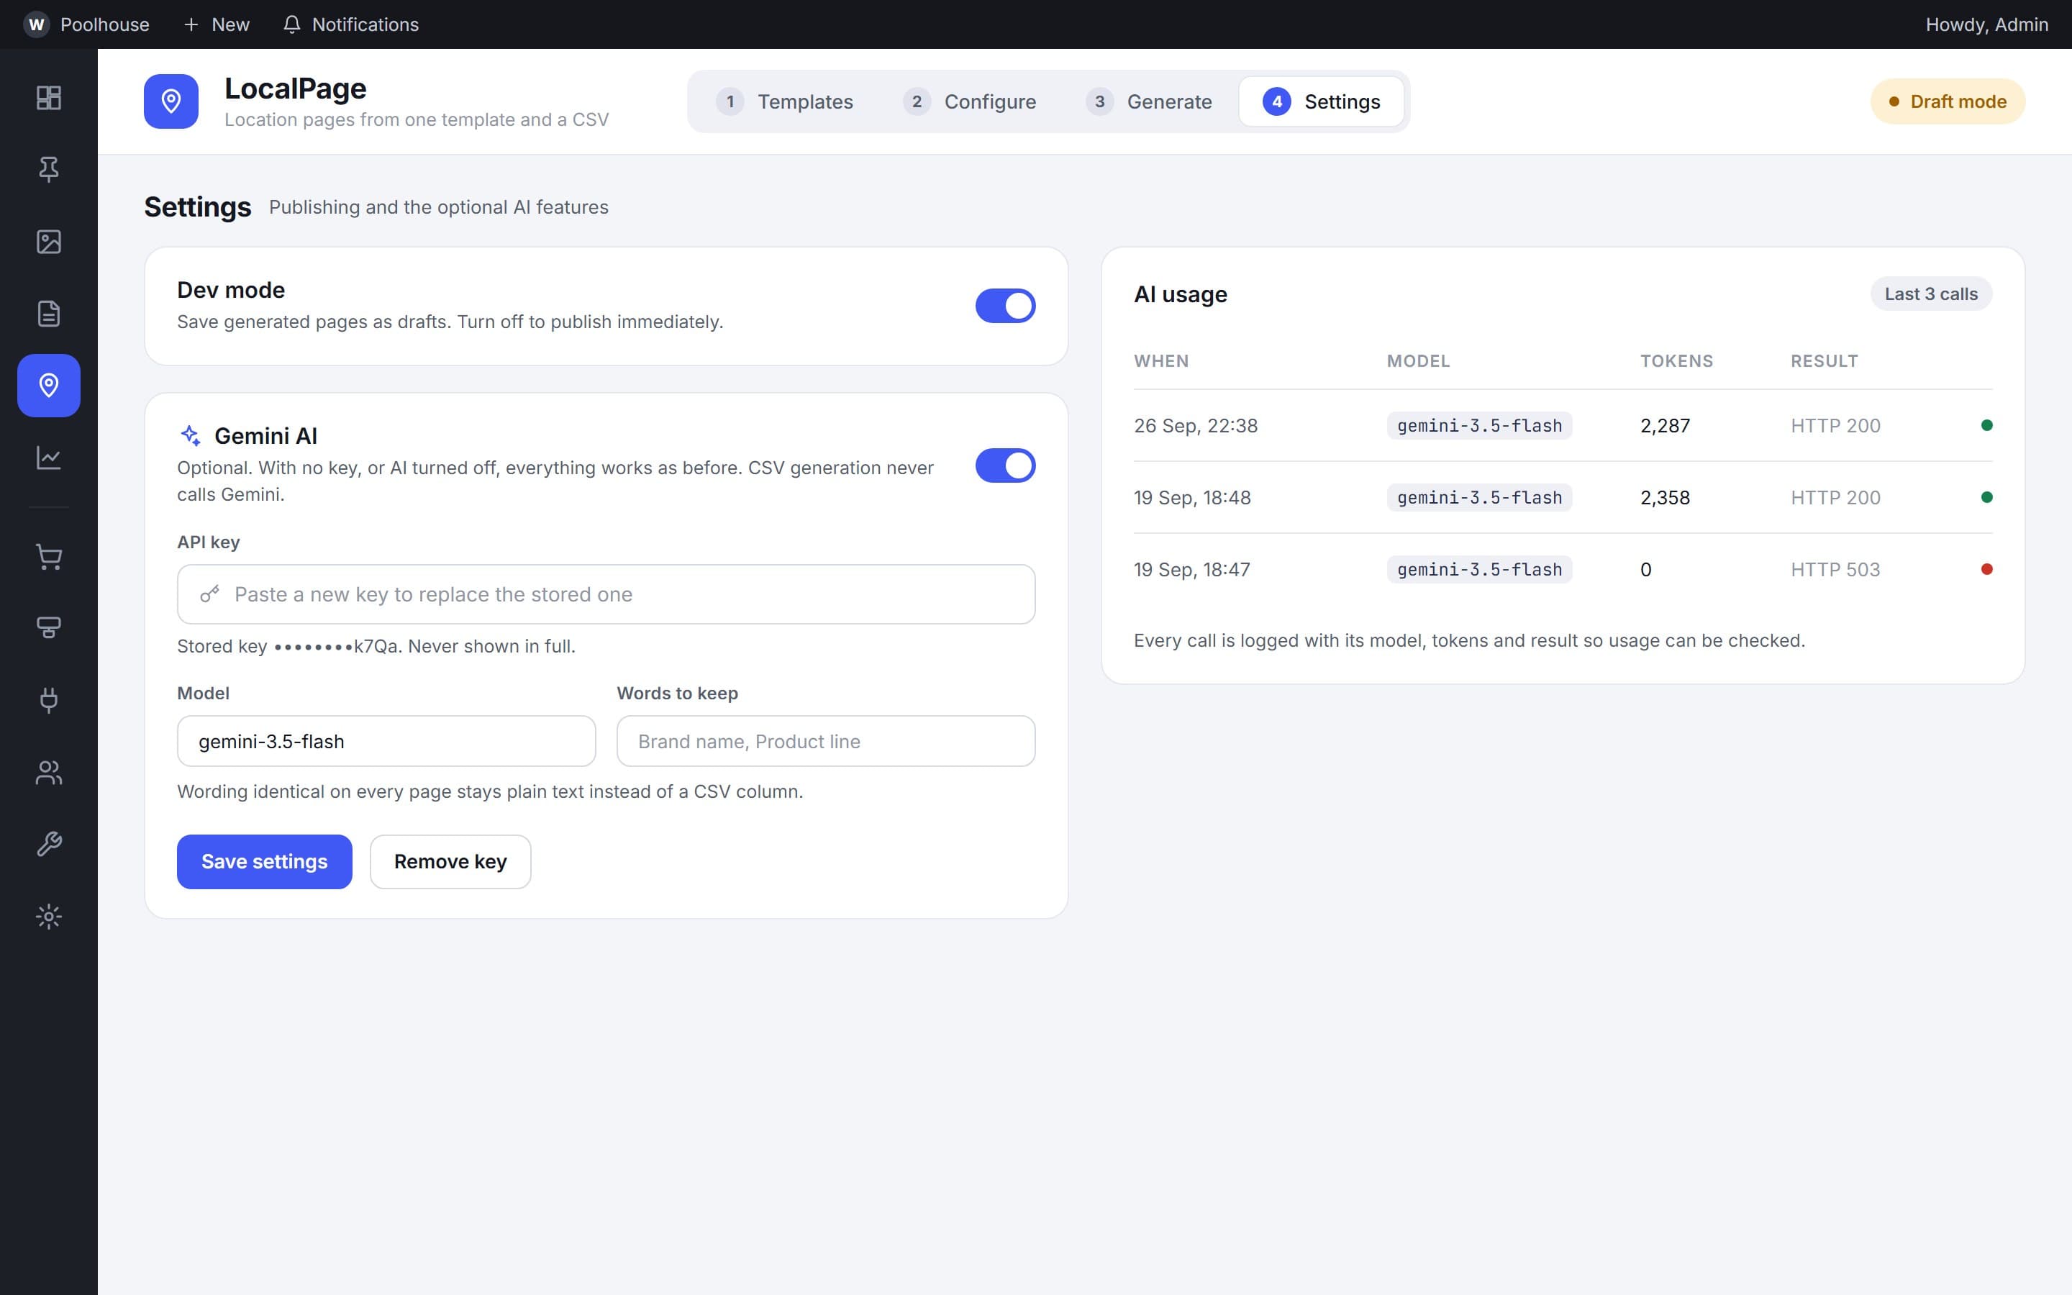The height and width of the screenshot is (1295, 2072).
Task: Click the model chip in the 26 Sep row
Action: point(1478,426)
